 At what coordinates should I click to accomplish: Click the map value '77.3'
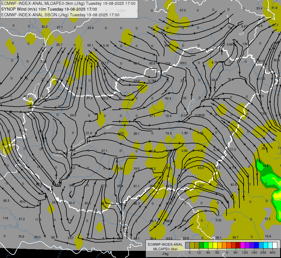pyautogui.click(x=233, y=150)
